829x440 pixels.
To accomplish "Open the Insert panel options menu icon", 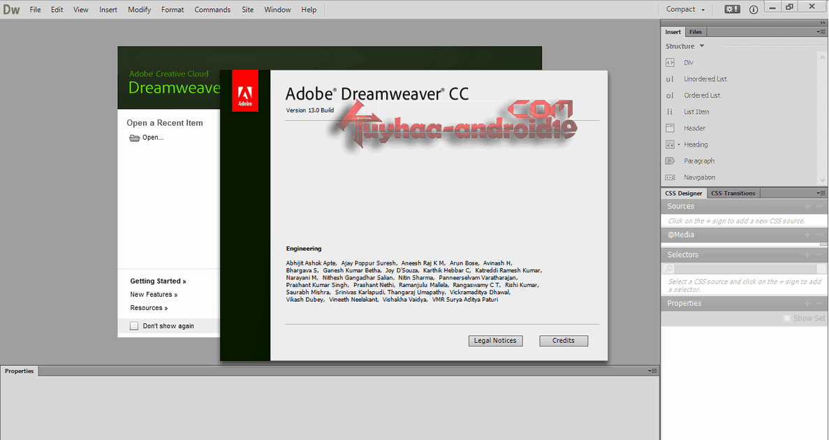I will [821, 31].
